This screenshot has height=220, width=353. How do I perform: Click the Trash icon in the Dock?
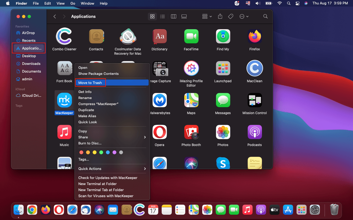(x=334, y=210)
